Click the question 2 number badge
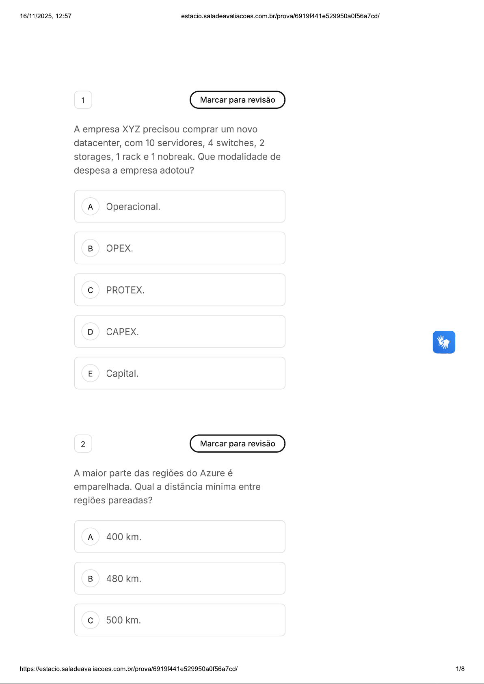The width and height of the screenshot is (484, 684). point(83,444)
